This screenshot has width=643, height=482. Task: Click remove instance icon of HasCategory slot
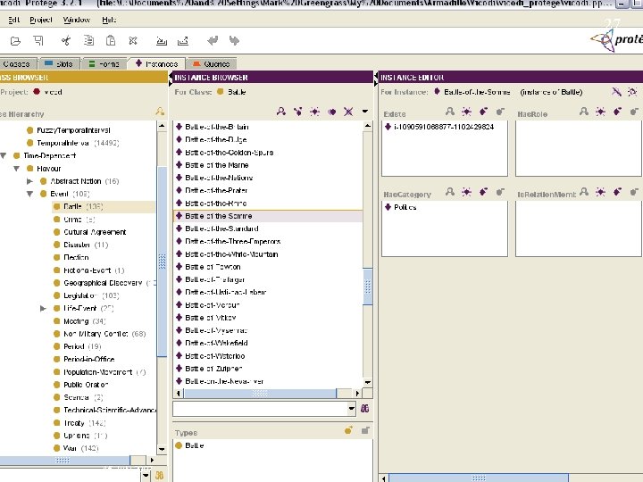click(500, 192)
